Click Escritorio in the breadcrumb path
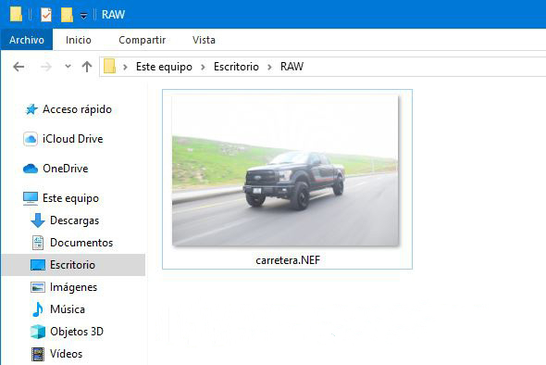 coord(236,67)
